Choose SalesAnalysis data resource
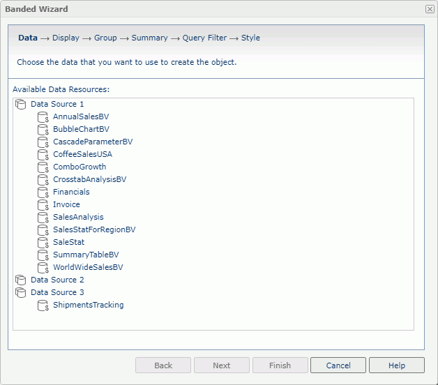Screen dimensions: 438x385 (x=78, y=217)
